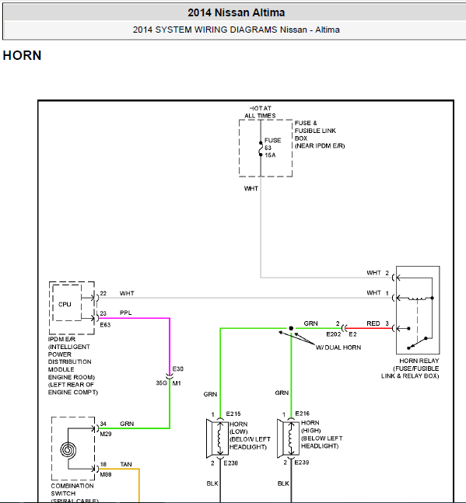Image resolution: width=466 pixels, height=503 pixels.
Task: Click the "E216" connector label
Action: (x=303, y=413)
